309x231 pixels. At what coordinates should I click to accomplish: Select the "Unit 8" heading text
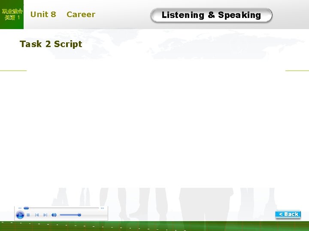click(x=43, y=15)
